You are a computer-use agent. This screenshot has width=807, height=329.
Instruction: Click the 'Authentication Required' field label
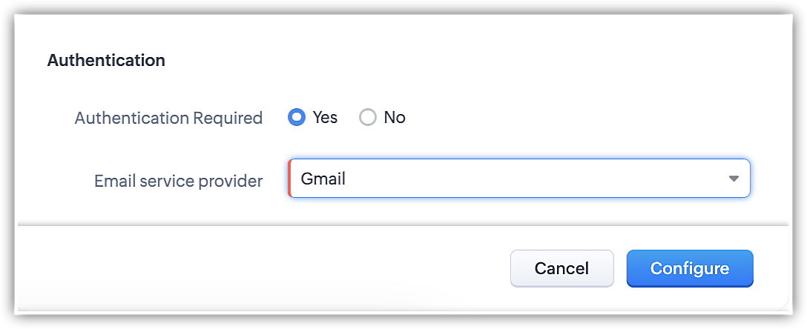click(x=168, y=118)
